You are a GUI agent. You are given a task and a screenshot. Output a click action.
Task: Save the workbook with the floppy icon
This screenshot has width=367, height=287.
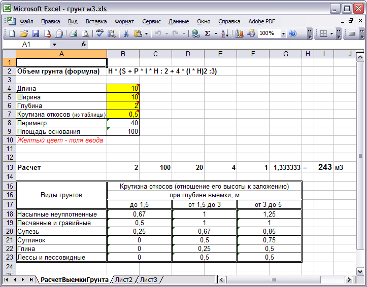click(x=36, y=33)
